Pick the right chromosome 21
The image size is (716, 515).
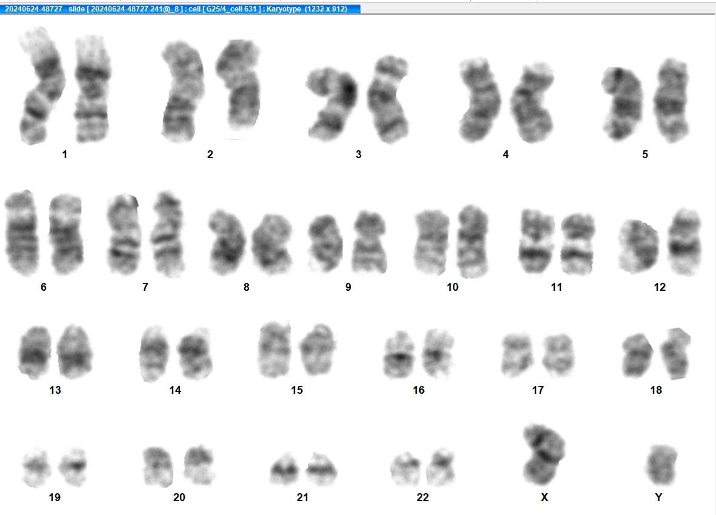coord(321,469)
